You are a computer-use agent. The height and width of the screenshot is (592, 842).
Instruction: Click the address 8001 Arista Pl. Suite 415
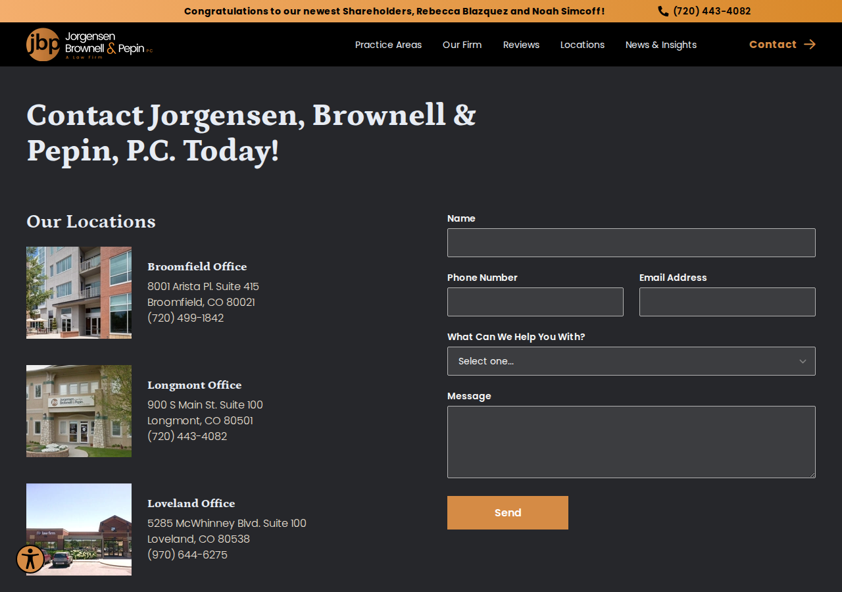coord(203,286)
